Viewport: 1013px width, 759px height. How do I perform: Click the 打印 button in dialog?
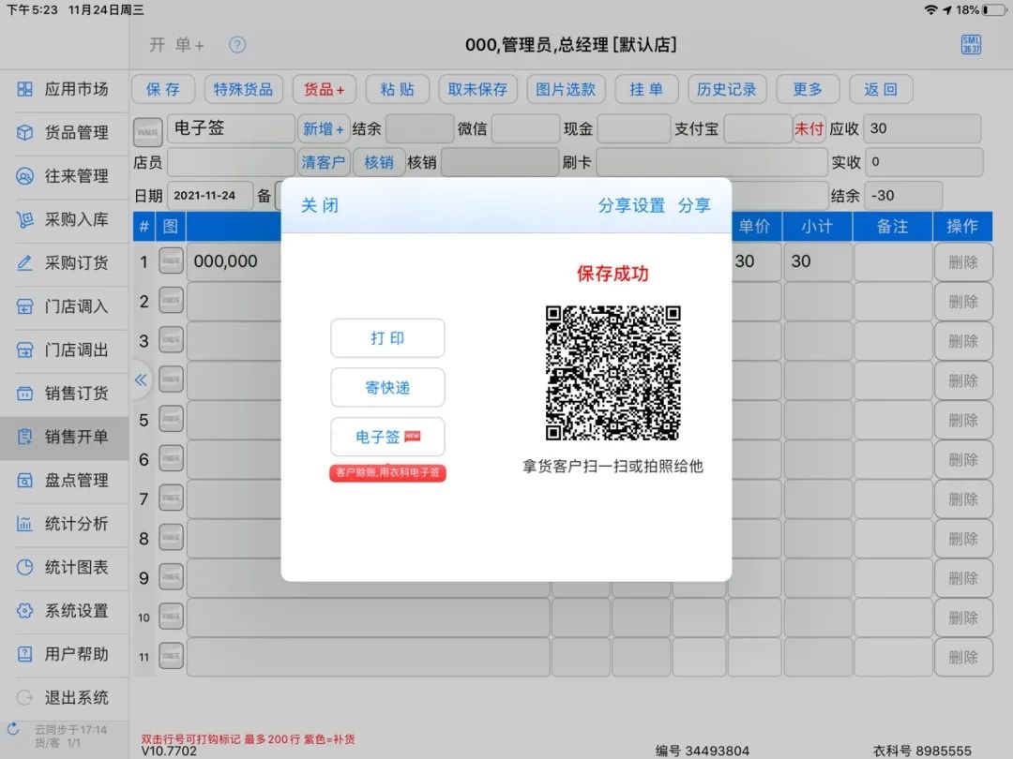pos(387,338)
